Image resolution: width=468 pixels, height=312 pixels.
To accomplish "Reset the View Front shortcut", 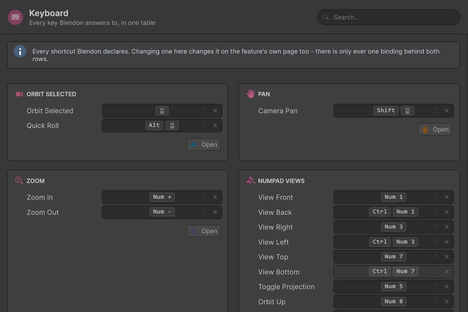I will (436, 197).
